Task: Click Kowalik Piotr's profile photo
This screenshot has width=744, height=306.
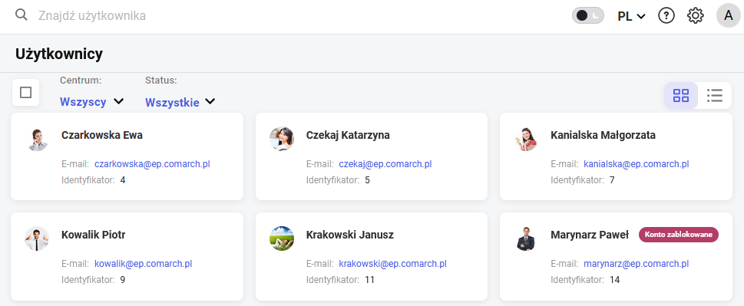Action: coord(37,239)
